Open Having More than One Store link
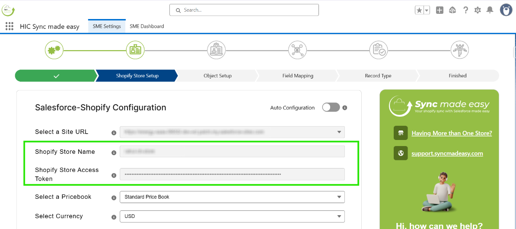 coord(452,133)
